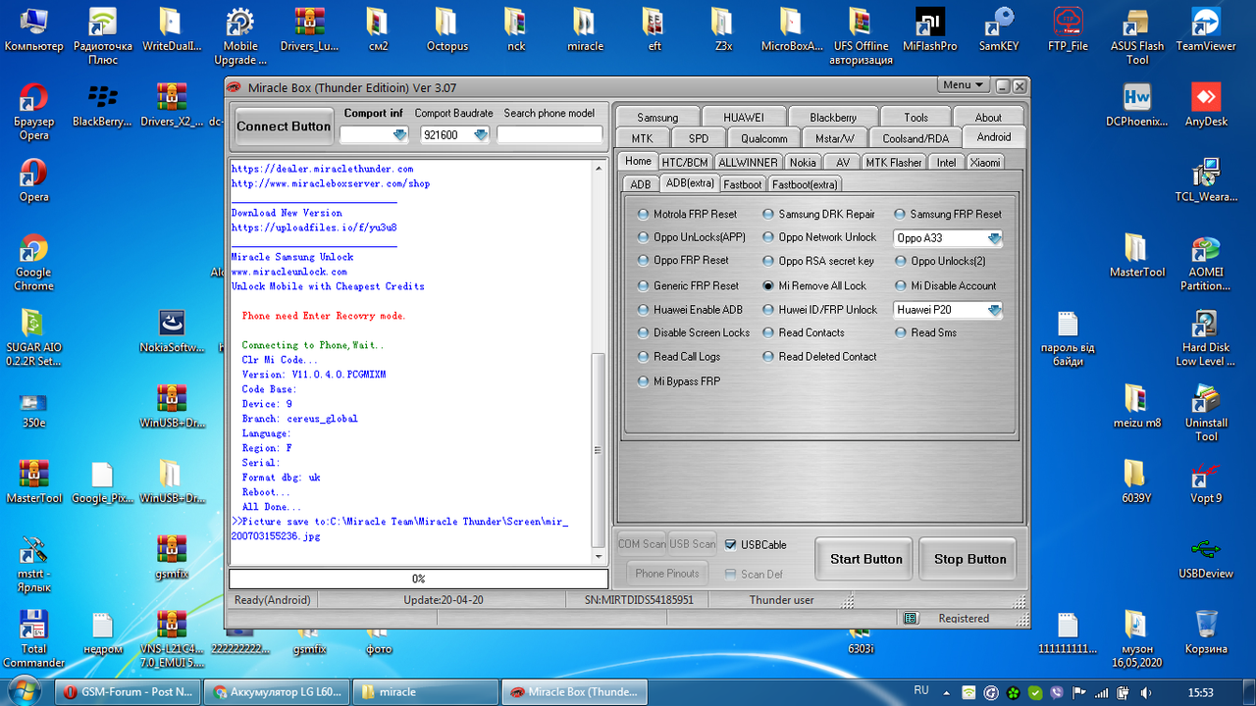Open GSM-Forum Opera taskbar button
The image size is (1256, 706).
pyautogui.click(x=128, y=691)
